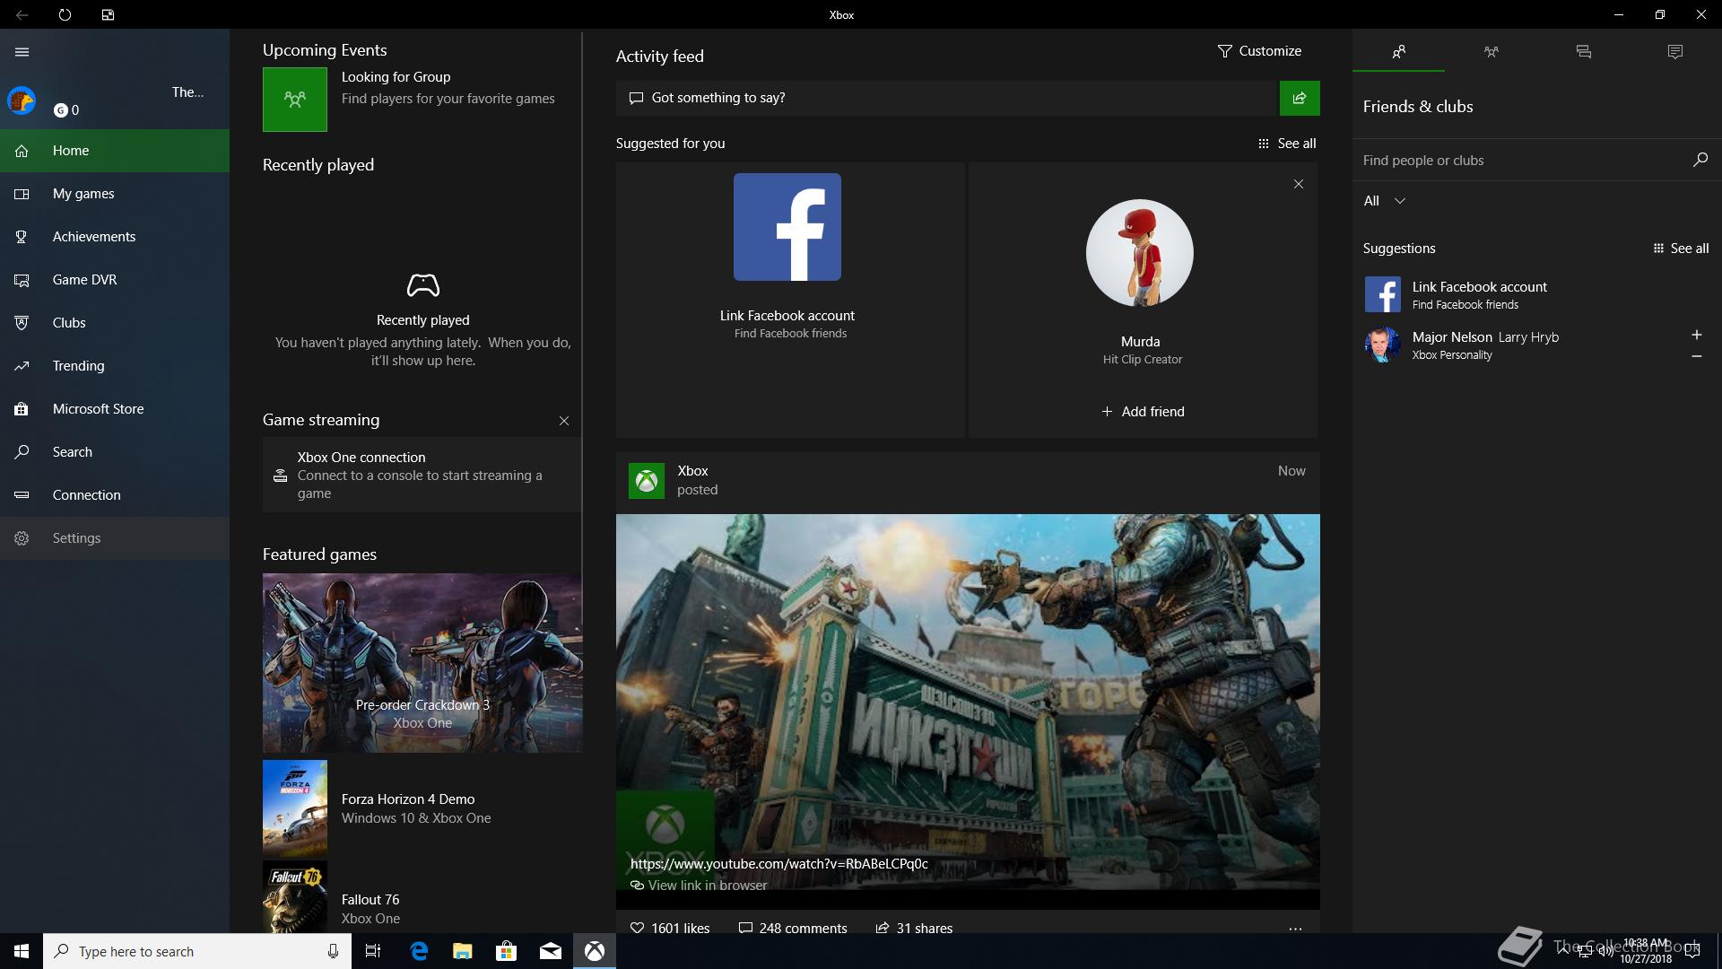Screen dimensions: 1722x969
Task: Open My games section
Action: point(115,194)
